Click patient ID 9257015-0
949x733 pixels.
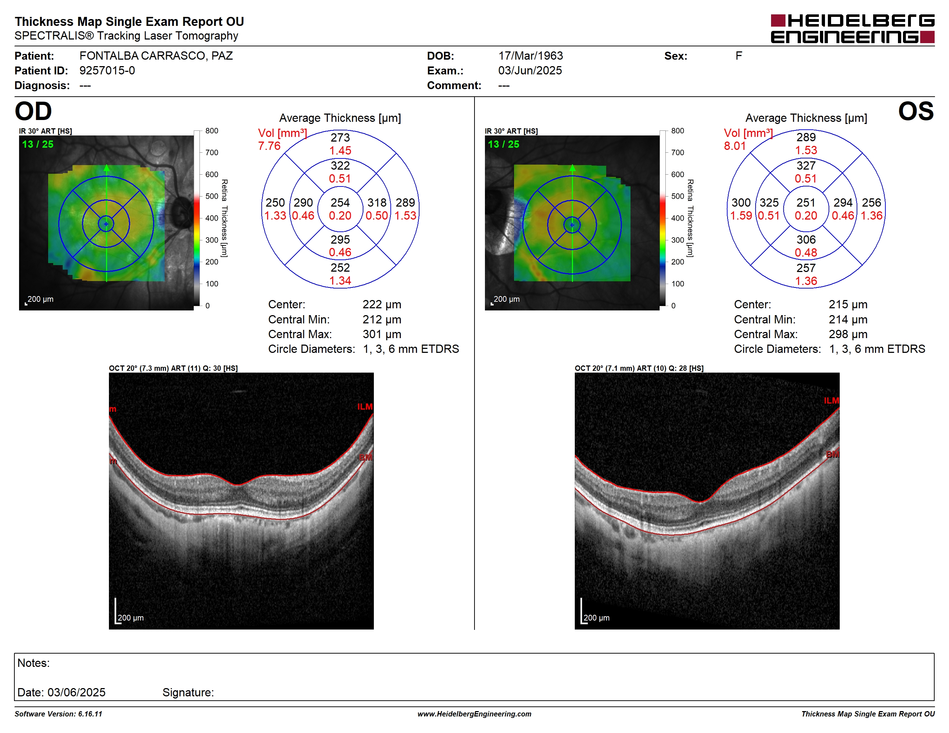(x=107, y=71)
